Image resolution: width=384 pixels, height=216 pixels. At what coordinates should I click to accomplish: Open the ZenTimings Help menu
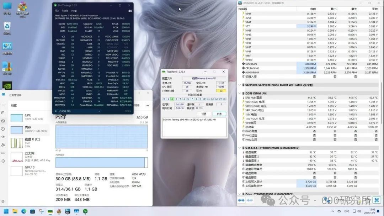coord(74,11)
